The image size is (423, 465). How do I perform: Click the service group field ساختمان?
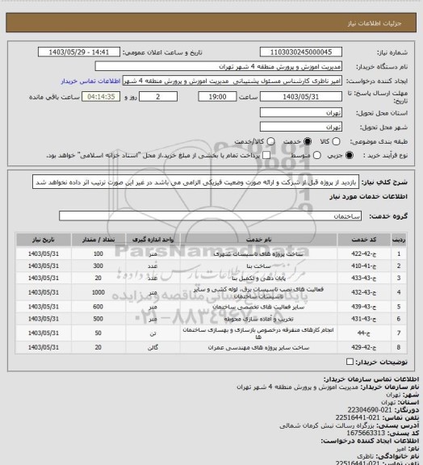point(211,216)
